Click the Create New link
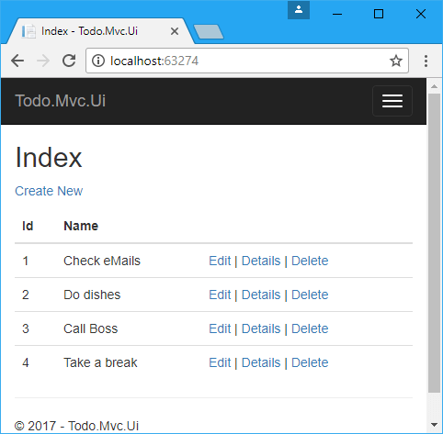The image size is (443, 434). pos(49,191)
